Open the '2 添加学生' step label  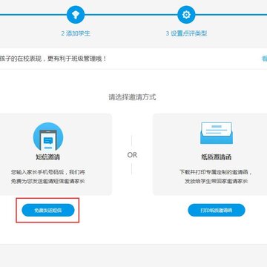(x=76, y=33)
